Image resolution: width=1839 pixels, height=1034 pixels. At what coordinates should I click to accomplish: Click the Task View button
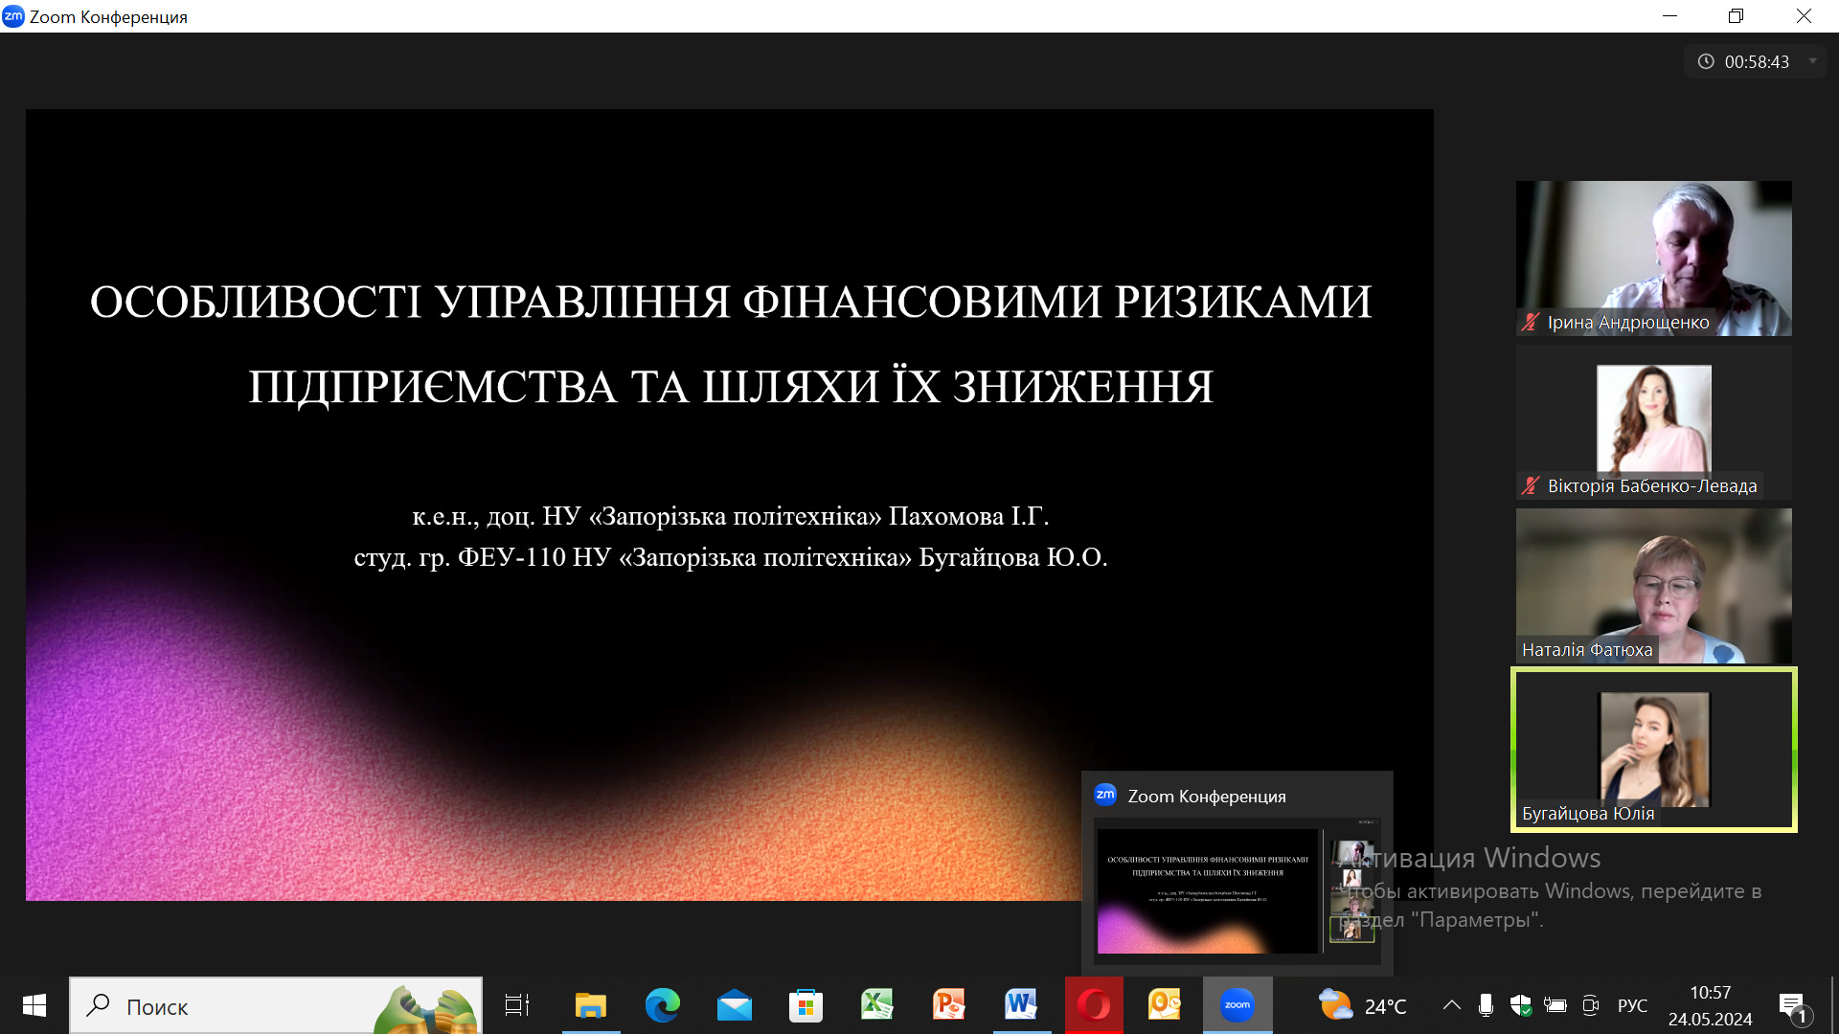point(517,1005)
